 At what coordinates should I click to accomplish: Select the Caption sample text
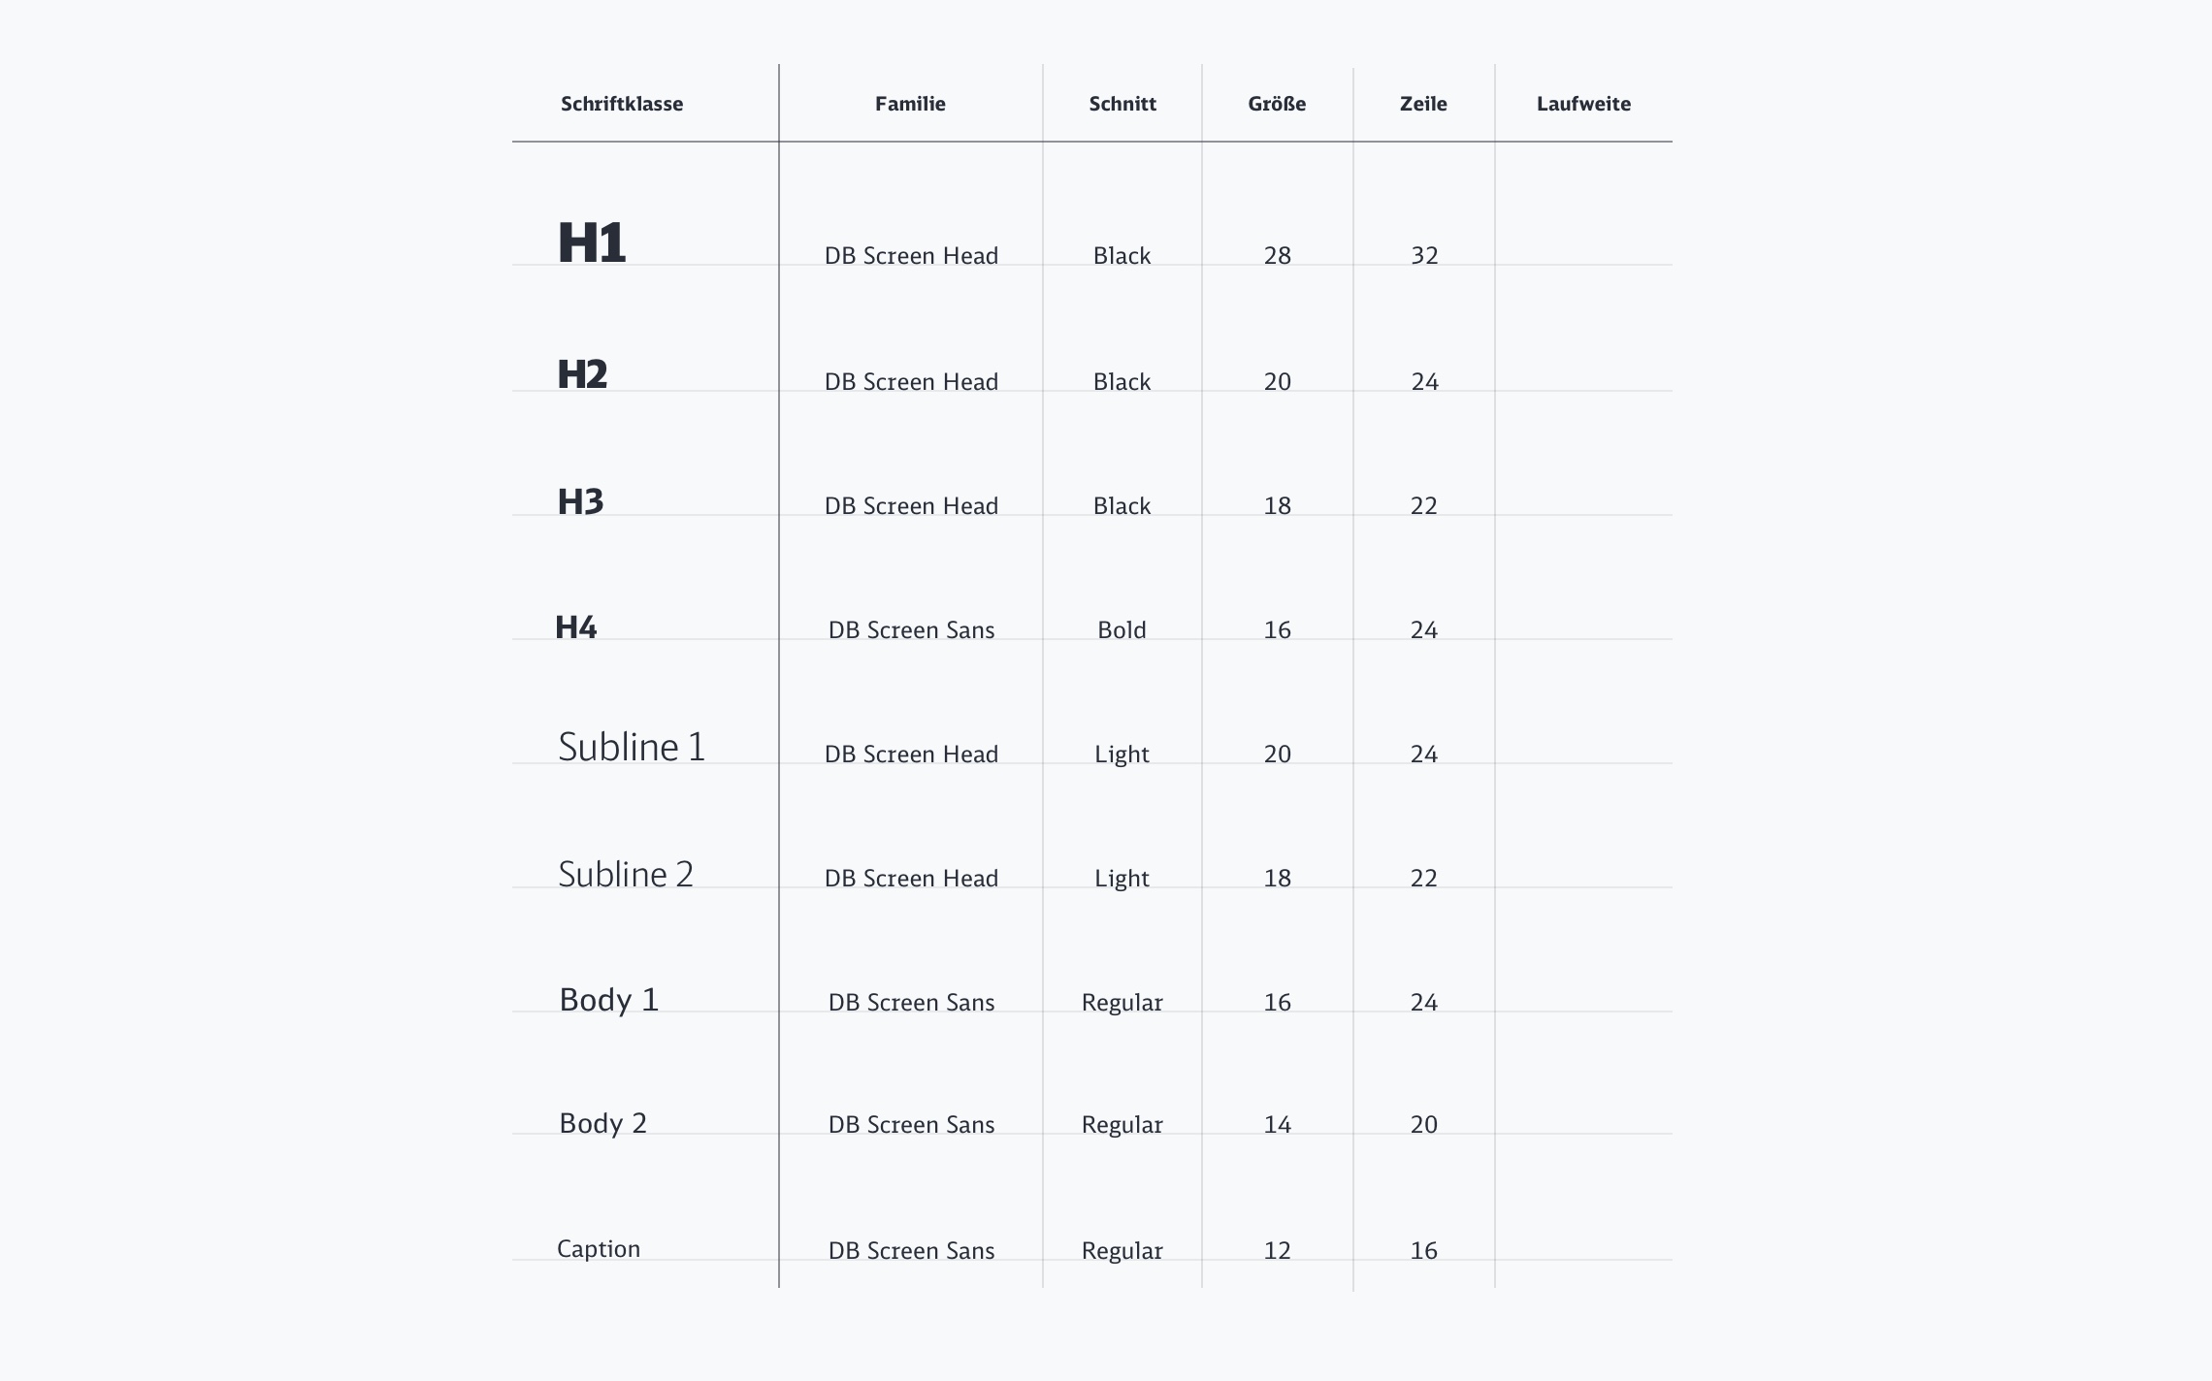click(x=599, y=1249)
